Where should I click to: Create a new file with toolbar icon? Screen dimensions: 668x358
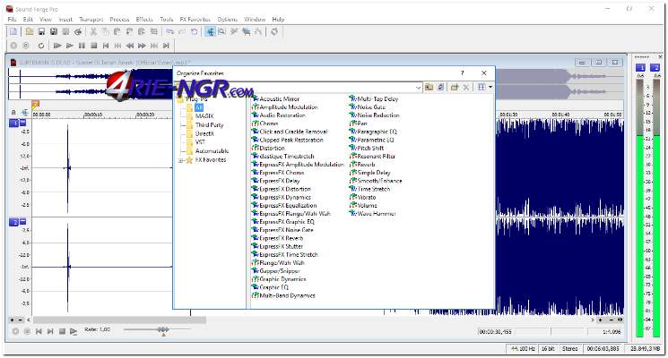pyautogui.click(x=13, y=31)
